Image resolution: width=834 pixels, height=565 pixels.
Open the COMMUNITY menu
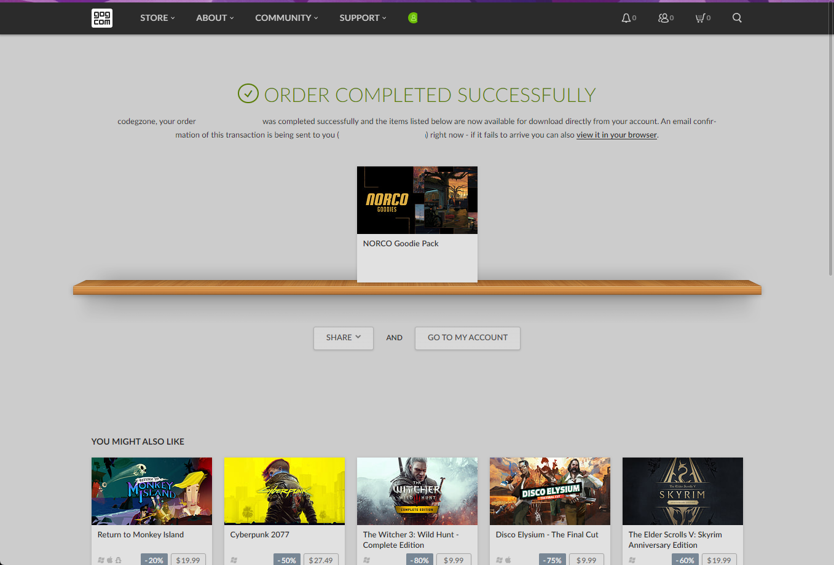click(287, 18)
